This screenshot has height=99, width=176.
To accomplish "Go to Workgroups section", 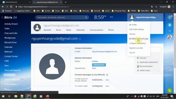I will [10, 38].
